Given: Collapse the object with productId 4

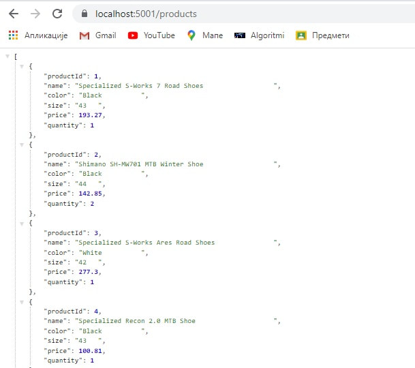Looking at the screenshot, I should point(22,302).
